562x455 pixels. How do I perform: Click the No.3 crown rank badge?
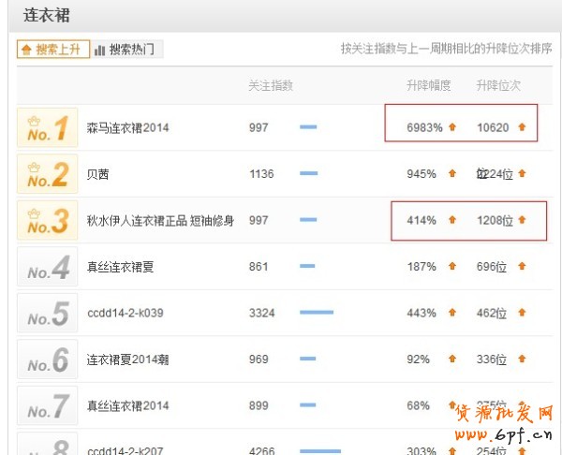pos(47,220)
